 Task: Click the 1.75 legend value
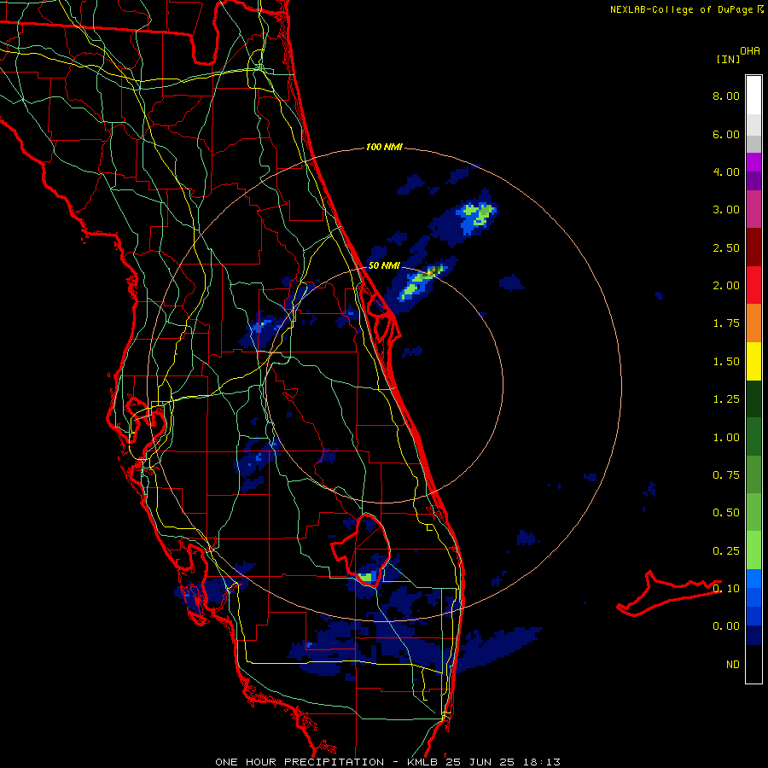[726, 323]
